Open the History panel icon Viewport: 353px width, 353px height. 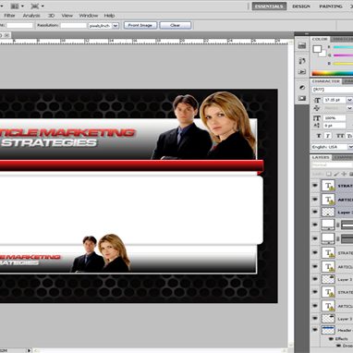tap(302, 61)
